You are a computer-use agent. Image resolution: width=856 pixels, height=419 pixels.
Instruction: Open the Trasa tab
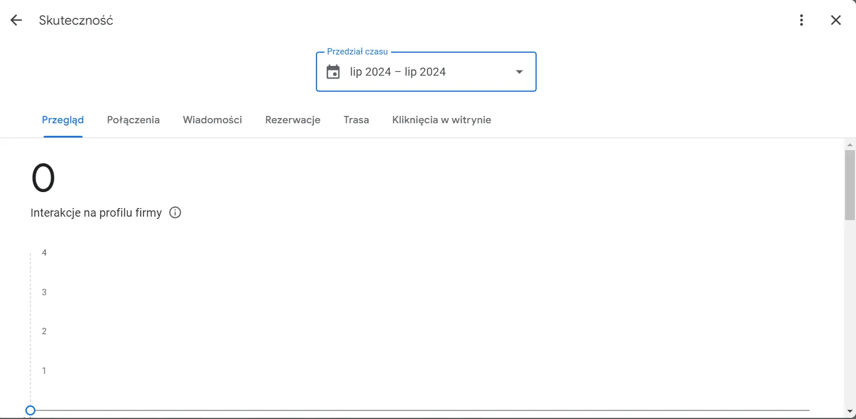coord(357,120)
